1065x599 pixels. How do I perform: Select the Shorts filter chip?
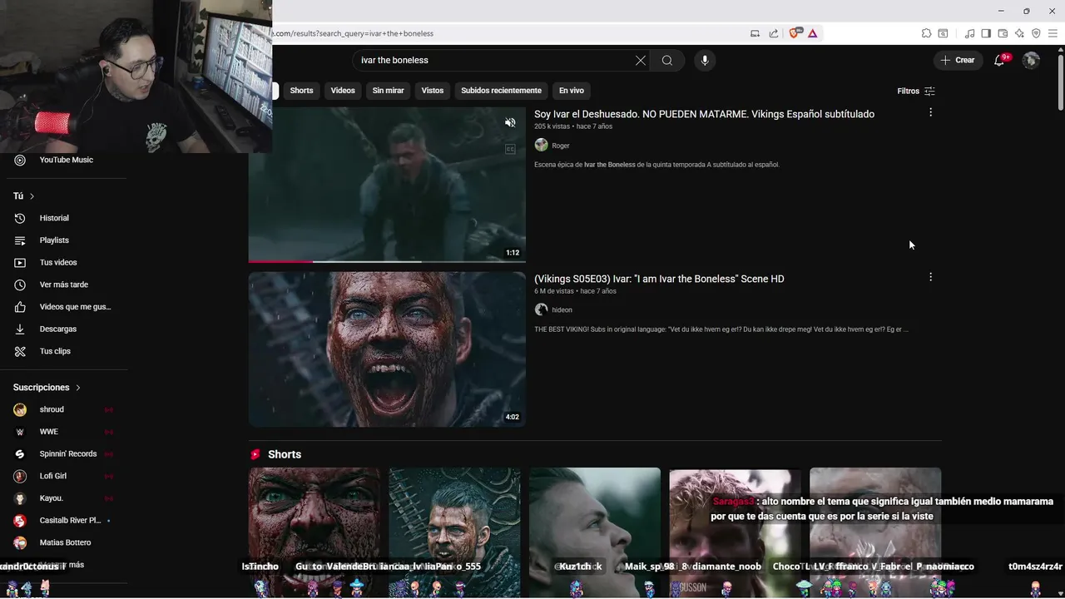[x=301, y=91]
